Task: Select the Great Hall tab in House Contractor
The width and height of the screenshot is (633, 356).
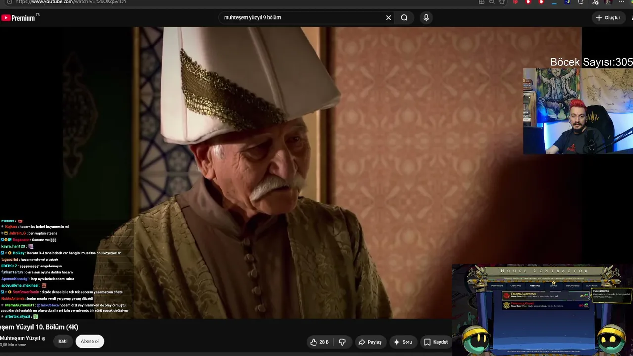Action: [516, 286]
